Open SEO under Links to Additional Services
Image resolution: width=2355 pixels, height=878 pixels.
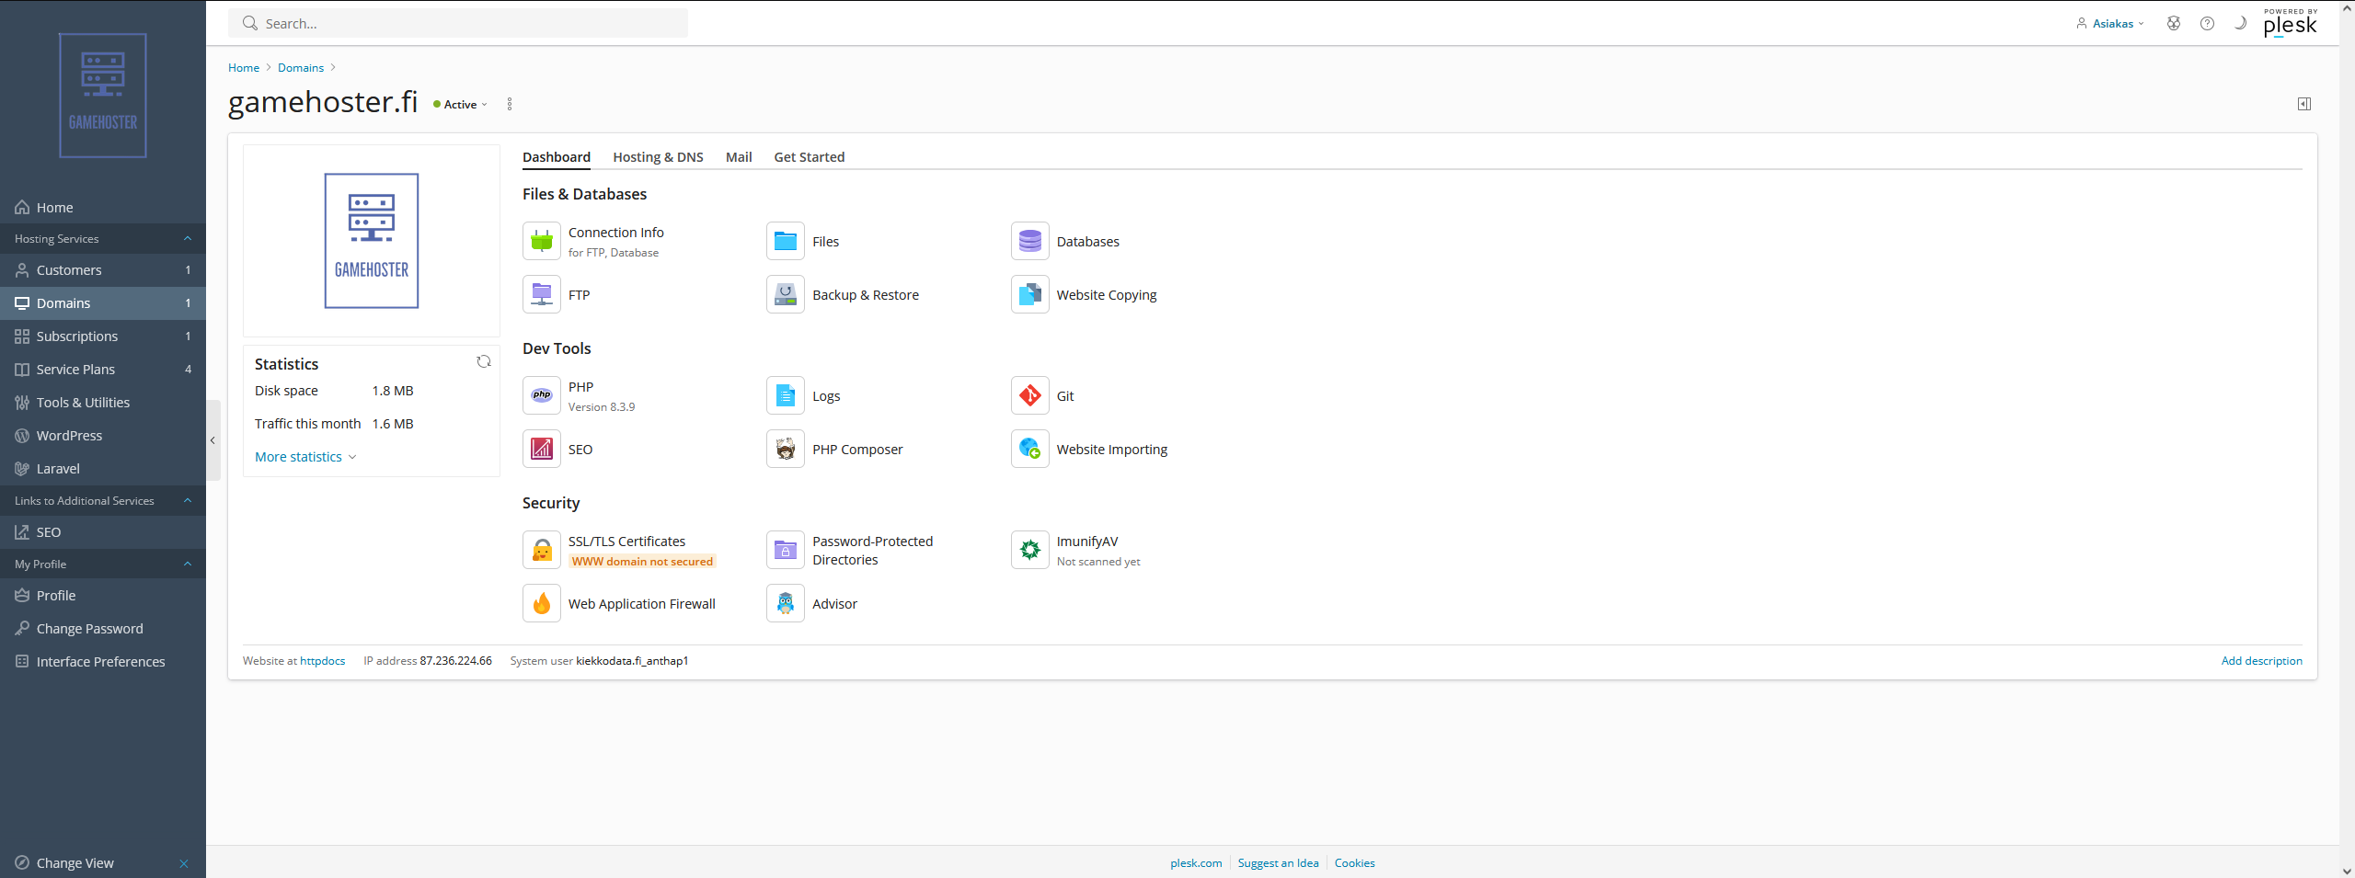[x=103, y=532]
